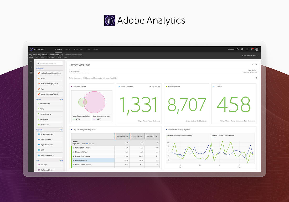This screenshot has height=202, width=289.
Task: Select the ESPN segment
Action: tap(49, 150)
